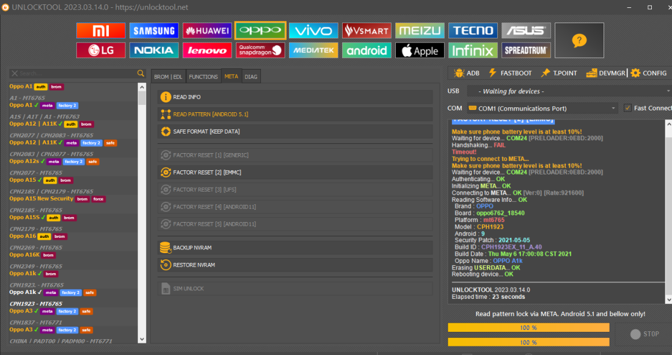672x355 pixels.
Task: Switch to the DIAG tab
Action: [x=250, y=77]
